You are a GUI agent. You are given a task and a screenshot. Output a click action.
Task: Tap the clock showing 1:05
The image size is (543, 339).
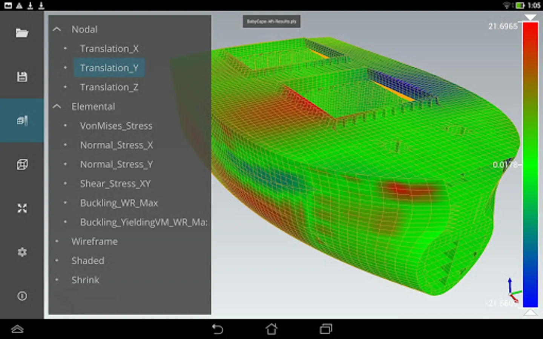coord(534,5)
